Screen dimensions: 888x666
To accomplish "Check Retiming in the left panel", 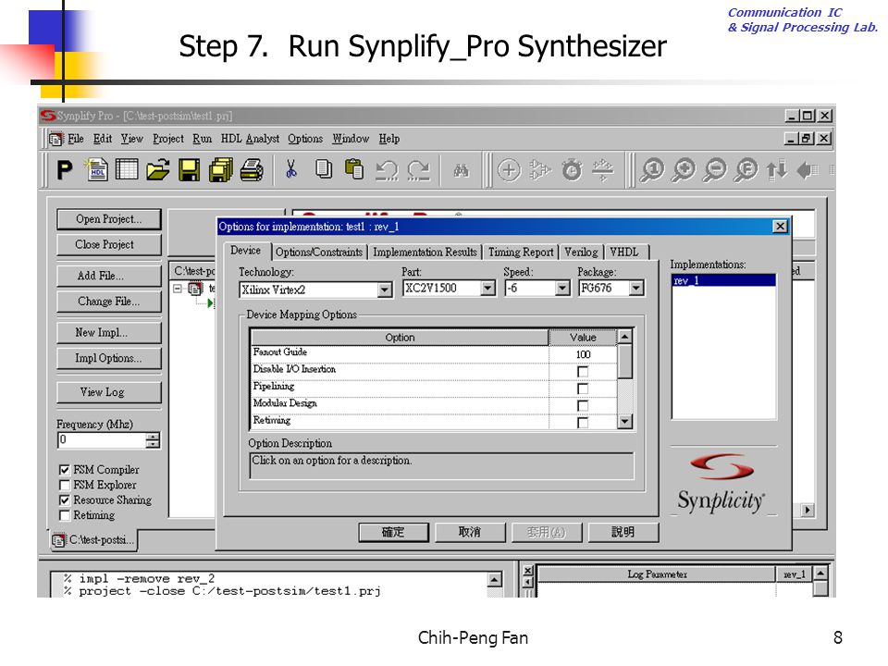I will click(x=65, y=515).
